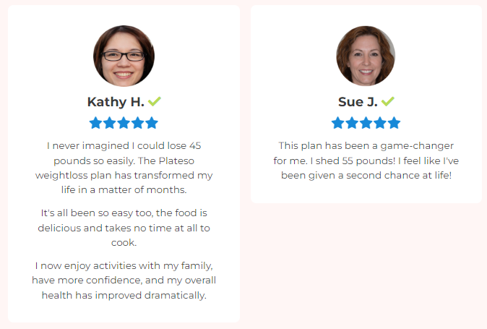Click the fourth star in Sue's rating
487x329 pixels.
tap(380, 123)
